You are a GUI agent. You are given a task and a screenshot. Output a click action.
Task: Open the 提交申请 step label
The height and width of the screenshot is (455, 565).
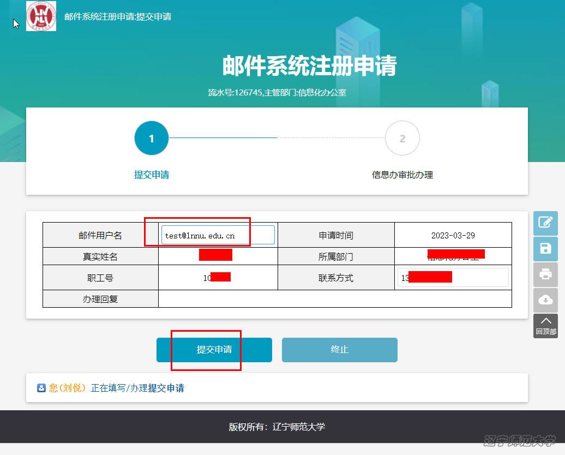151,175
